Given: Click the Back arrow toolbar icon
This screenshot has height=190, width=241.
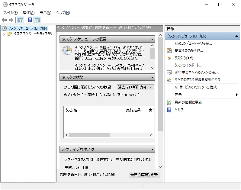Looking at the screenshot, I should (x=4, y=20).
